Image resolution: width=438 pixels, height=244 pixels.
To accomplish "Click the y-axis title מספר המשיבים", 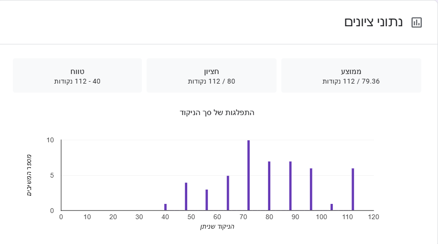I will (29, 175).
